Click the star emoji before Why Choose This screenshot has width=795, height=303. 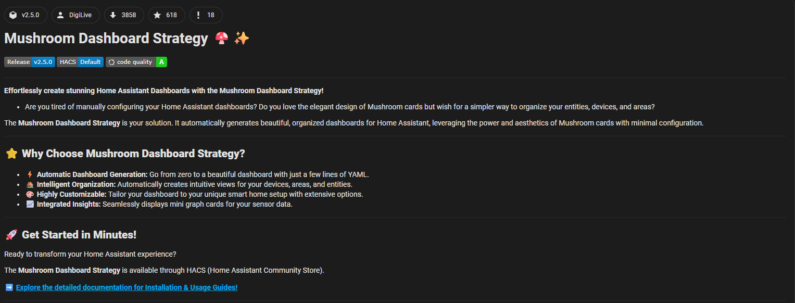pos(11,154)
